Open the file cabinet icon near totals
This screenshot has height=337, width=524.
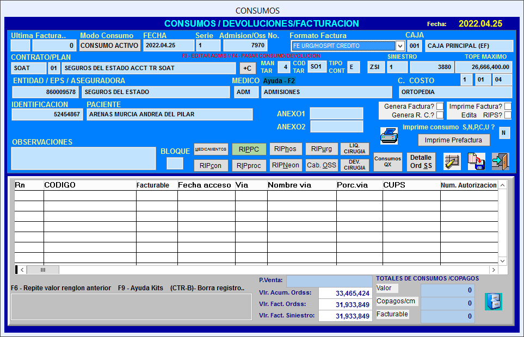tap(494, 302)
